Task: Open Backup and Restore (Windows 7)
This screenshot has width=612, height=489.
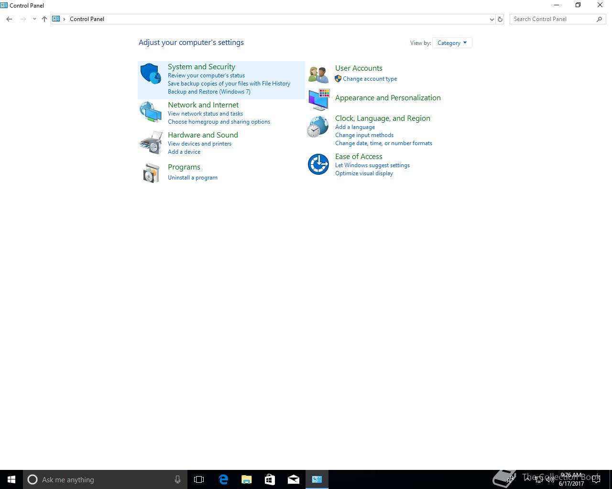Action: (209, 92)
